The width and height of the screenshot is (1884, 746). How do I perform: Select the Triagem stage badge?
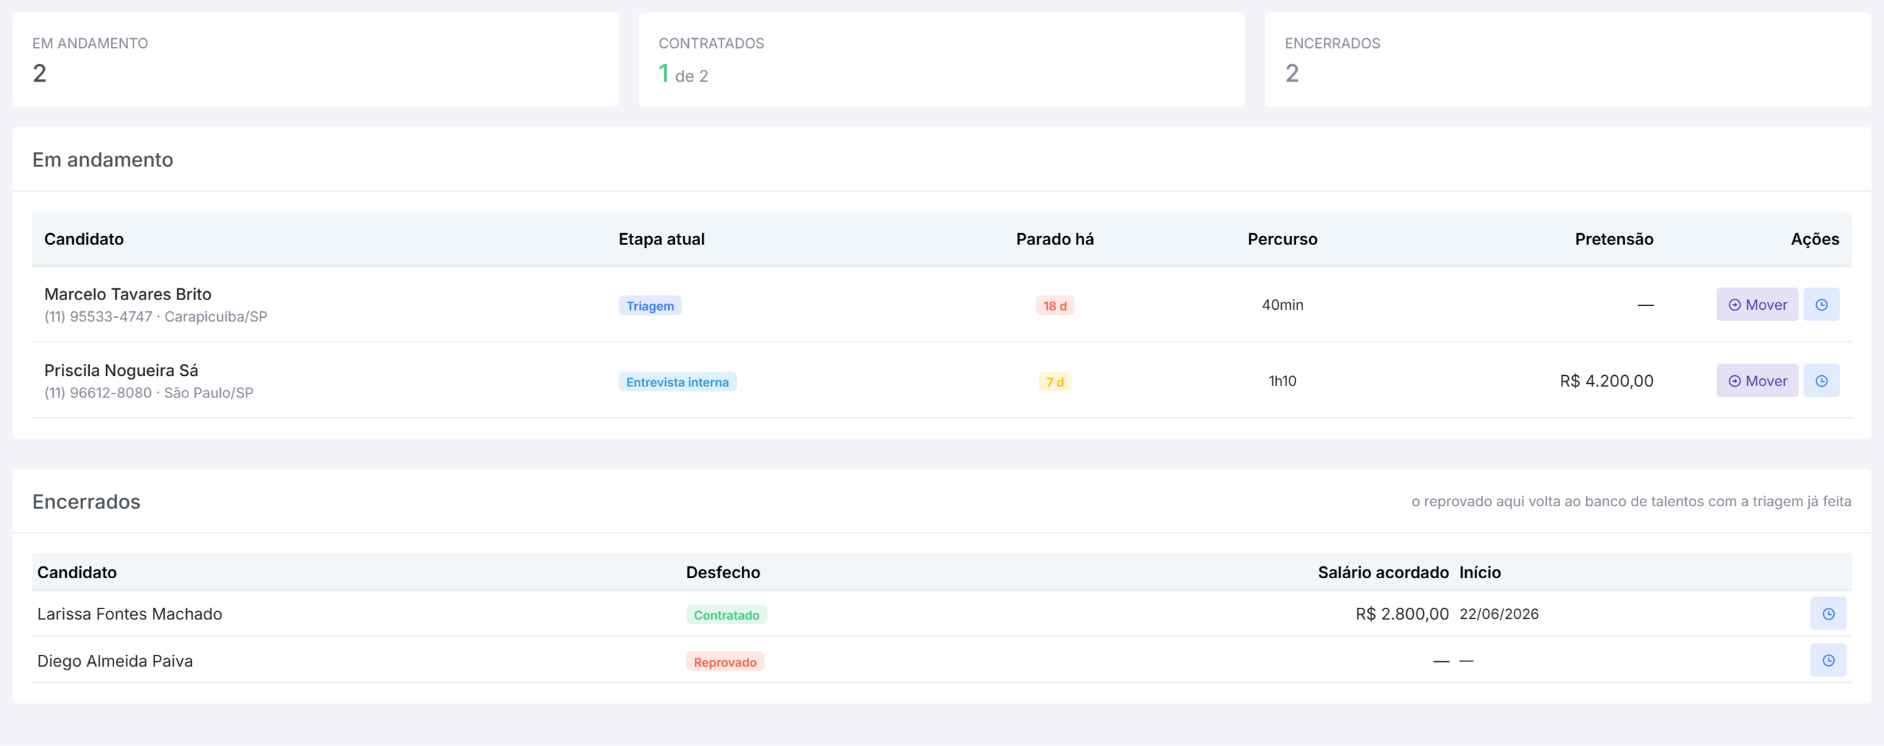click(650, 305)
